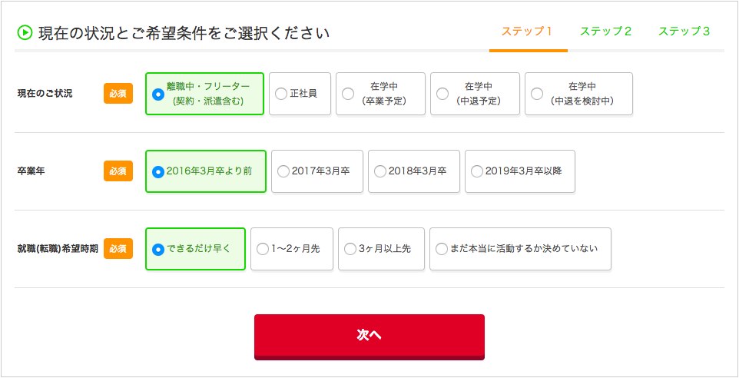This screenshot has width=739, height=378.
Task: Pick 在学中（中退を検討中） option
Action: click(x=578, y=94)
